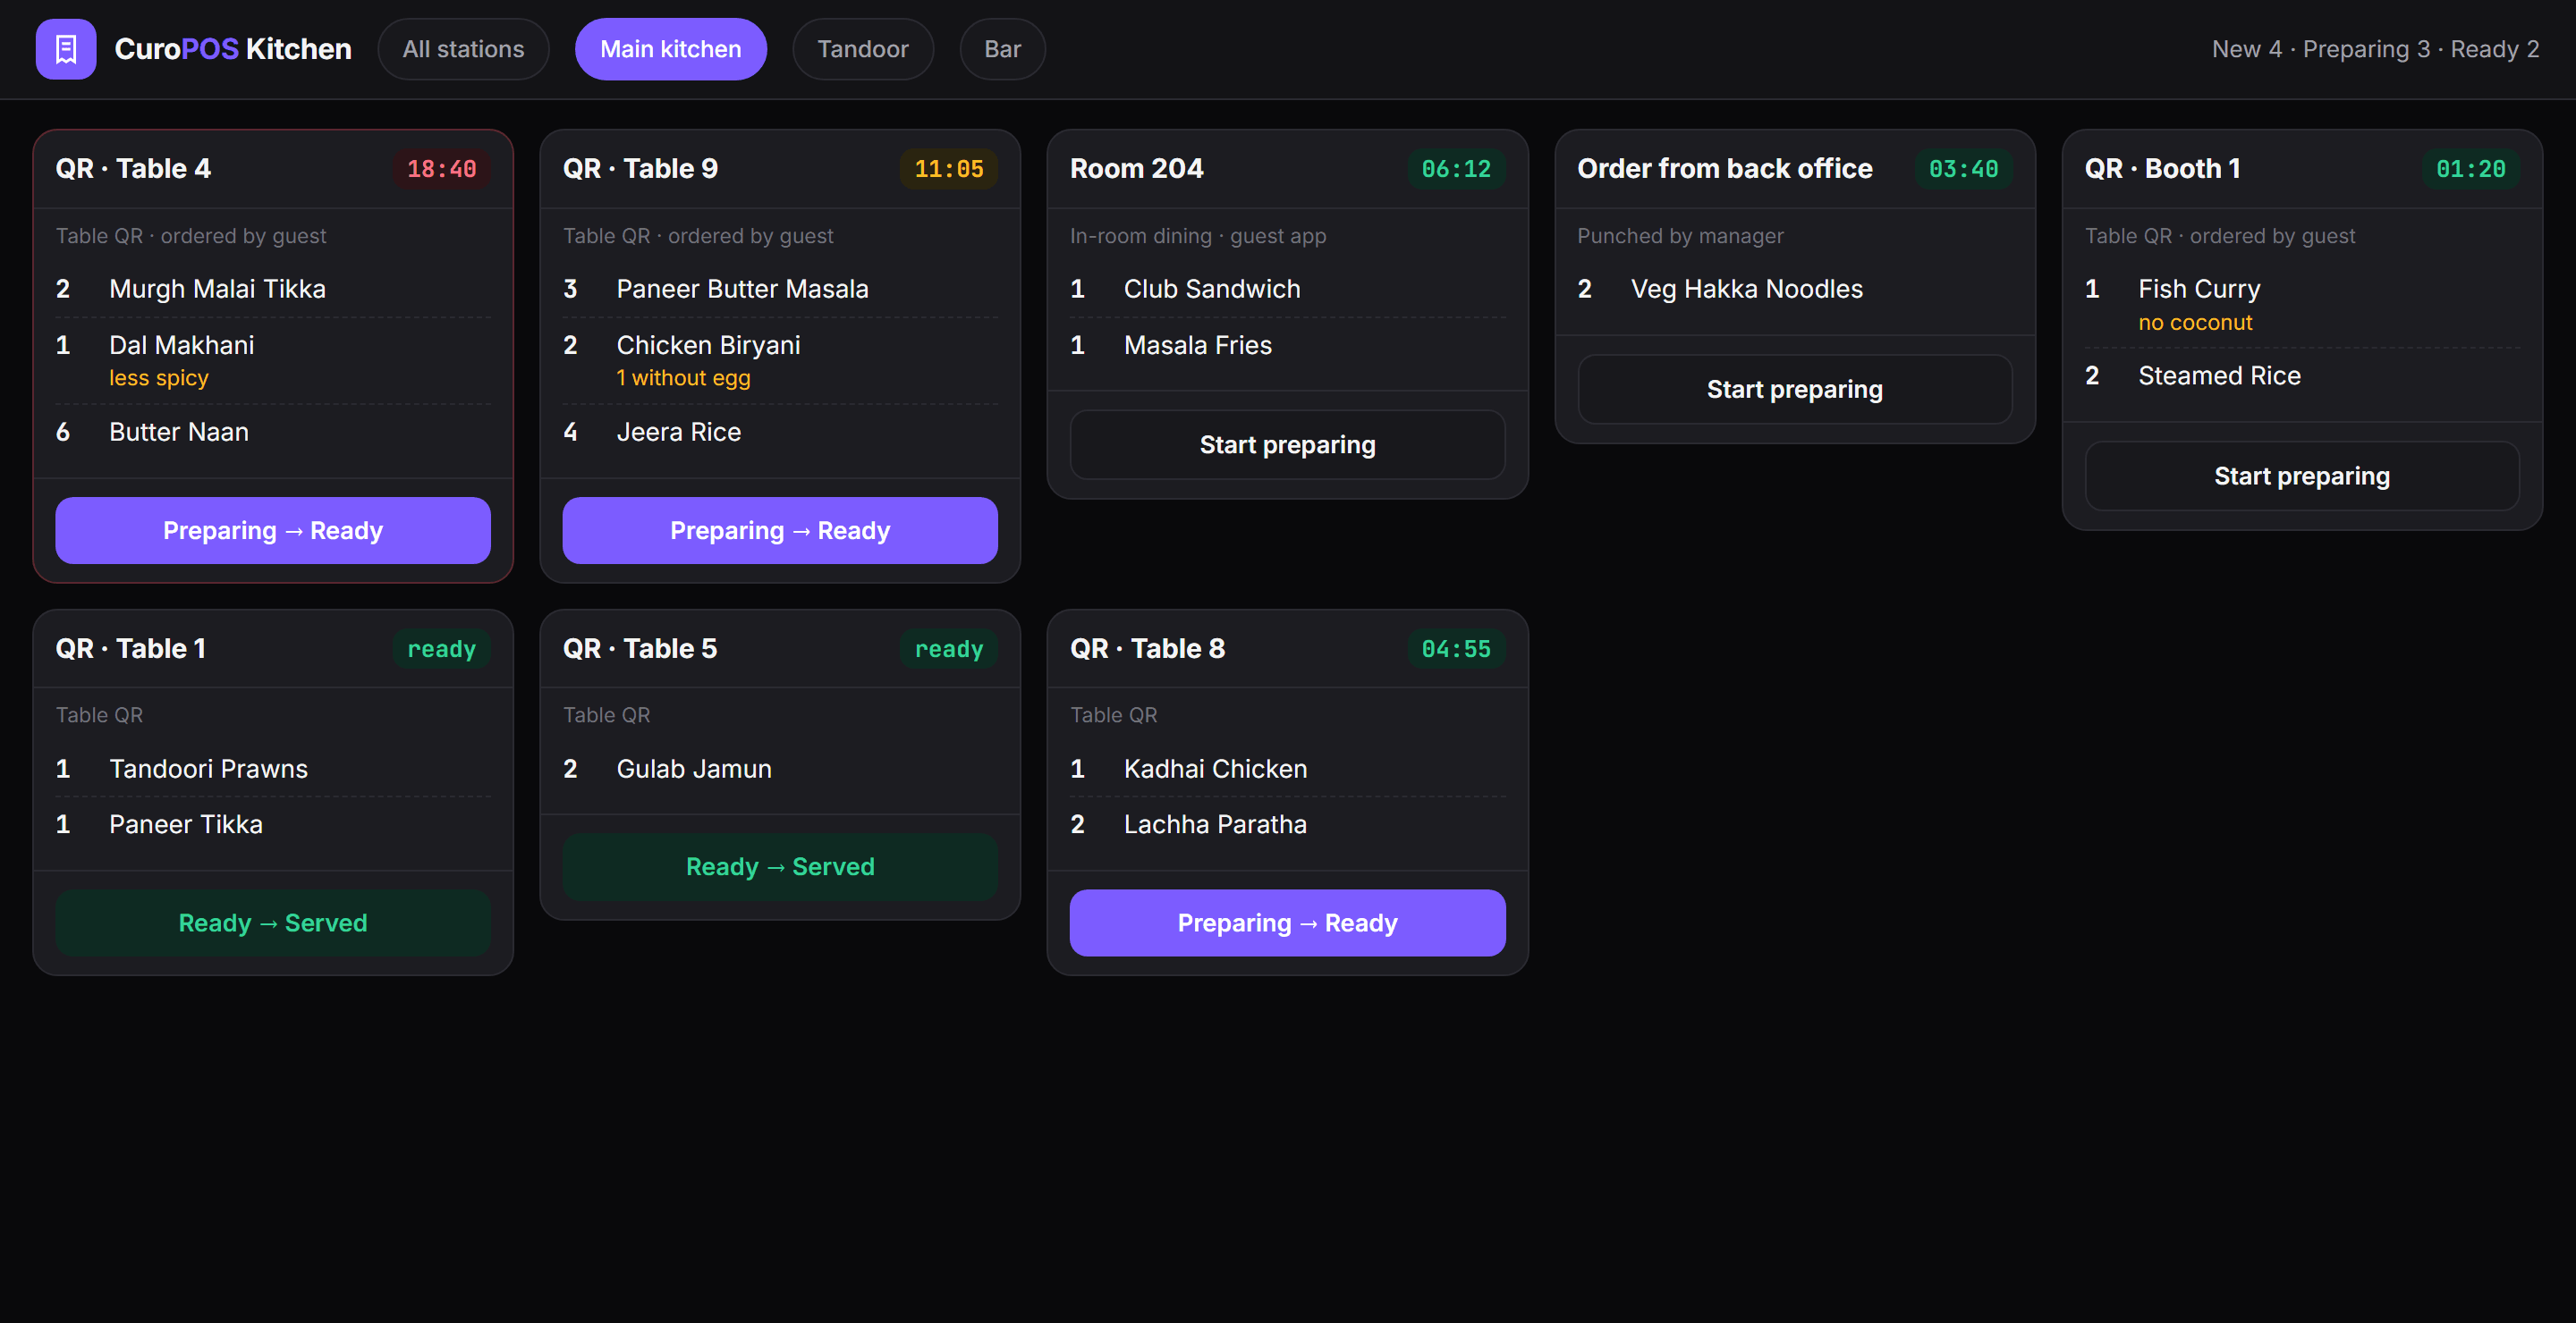Start preparing the back office order
Screen dimensions: 2576x1323
1795,390
